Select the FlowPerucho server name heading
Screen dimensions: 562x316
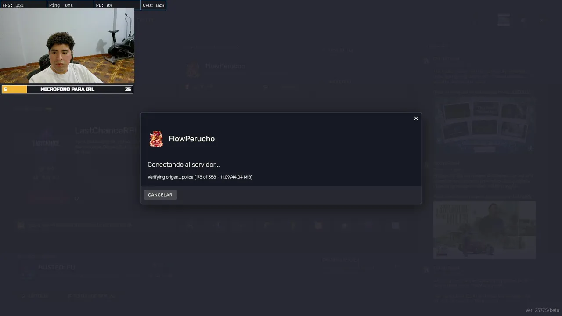[191, 139]
